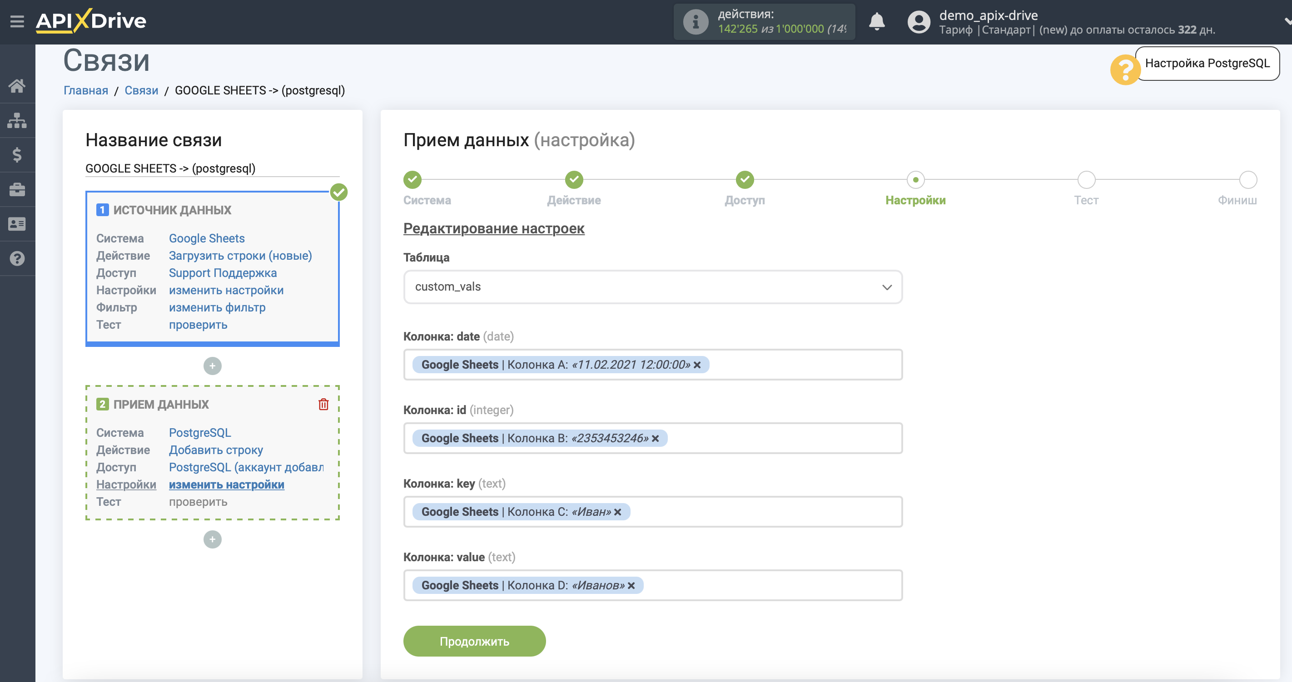Click the действия counter 142'265
The width and height of the screenshot is (1292, 682).
click(738, 29)
